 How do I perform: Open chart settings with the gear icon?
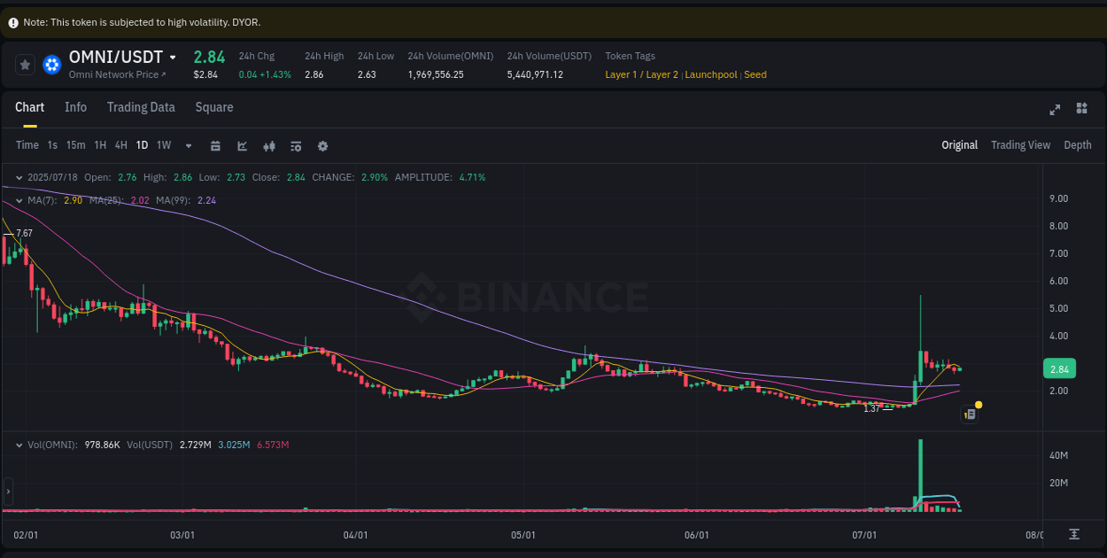[322, 145]
